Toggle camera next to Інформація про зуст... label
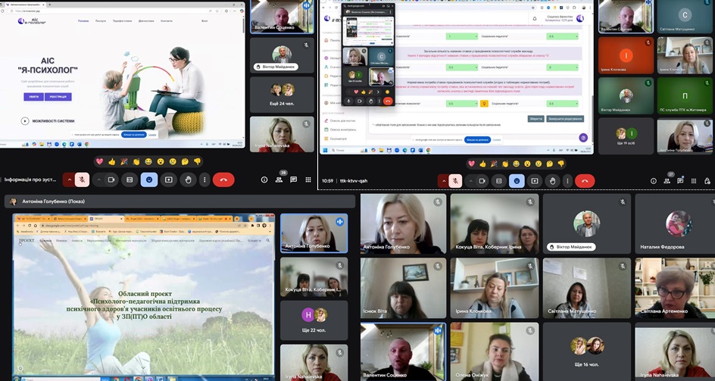This screenshot has height=381, width=715. 111,180
